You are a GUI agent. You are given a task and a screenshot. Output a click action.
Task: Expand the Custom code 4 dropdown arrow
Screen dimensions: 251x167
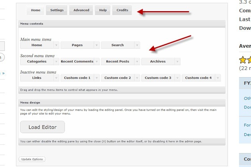218,78
